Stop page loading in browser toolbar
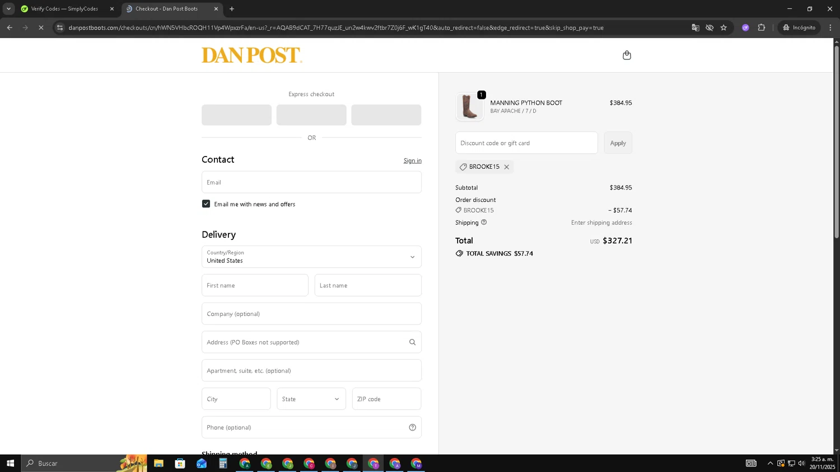The height and width of the screenshot is (472, 840). [x=41, y=27]
